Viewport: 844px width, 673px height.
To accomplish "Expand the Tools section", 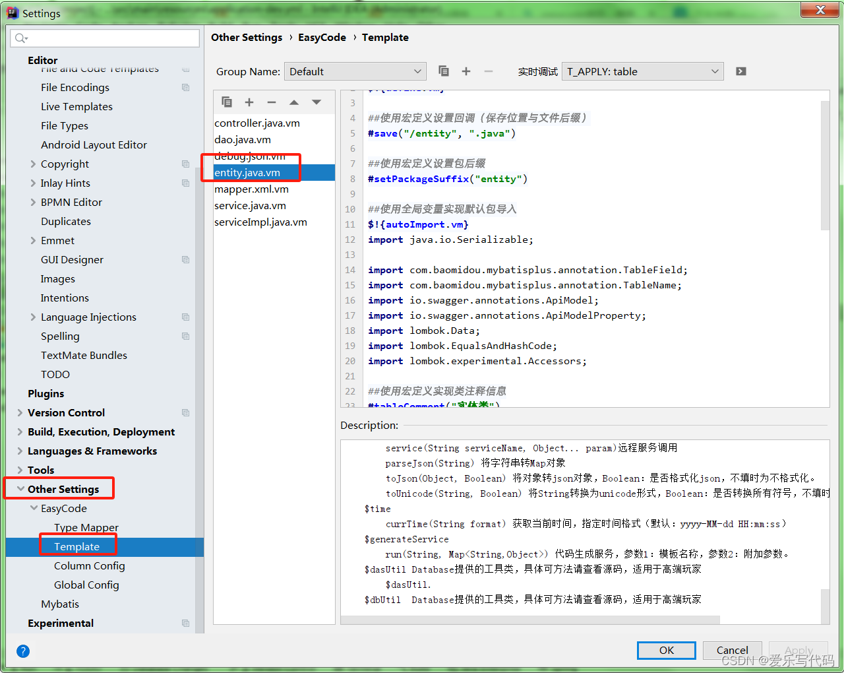I will [20, 470].
